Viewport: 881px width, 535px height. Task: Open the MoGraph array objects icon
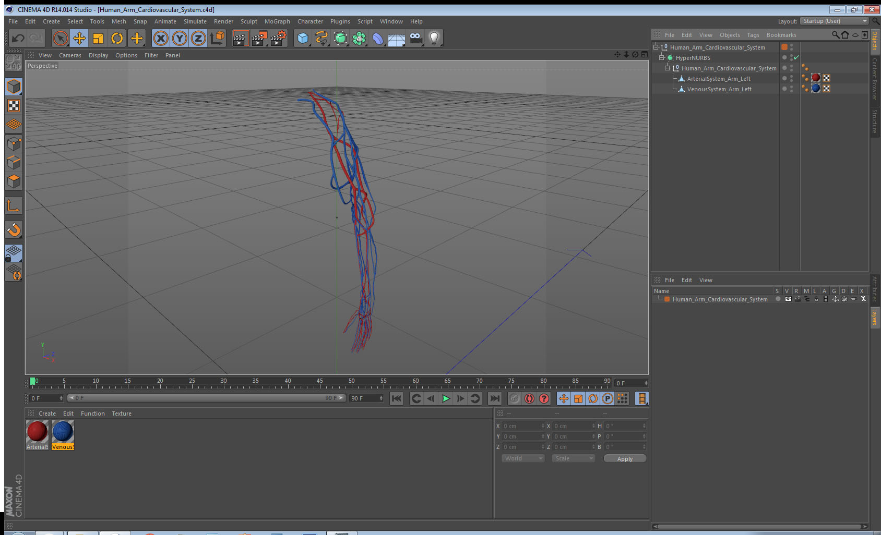359,38
